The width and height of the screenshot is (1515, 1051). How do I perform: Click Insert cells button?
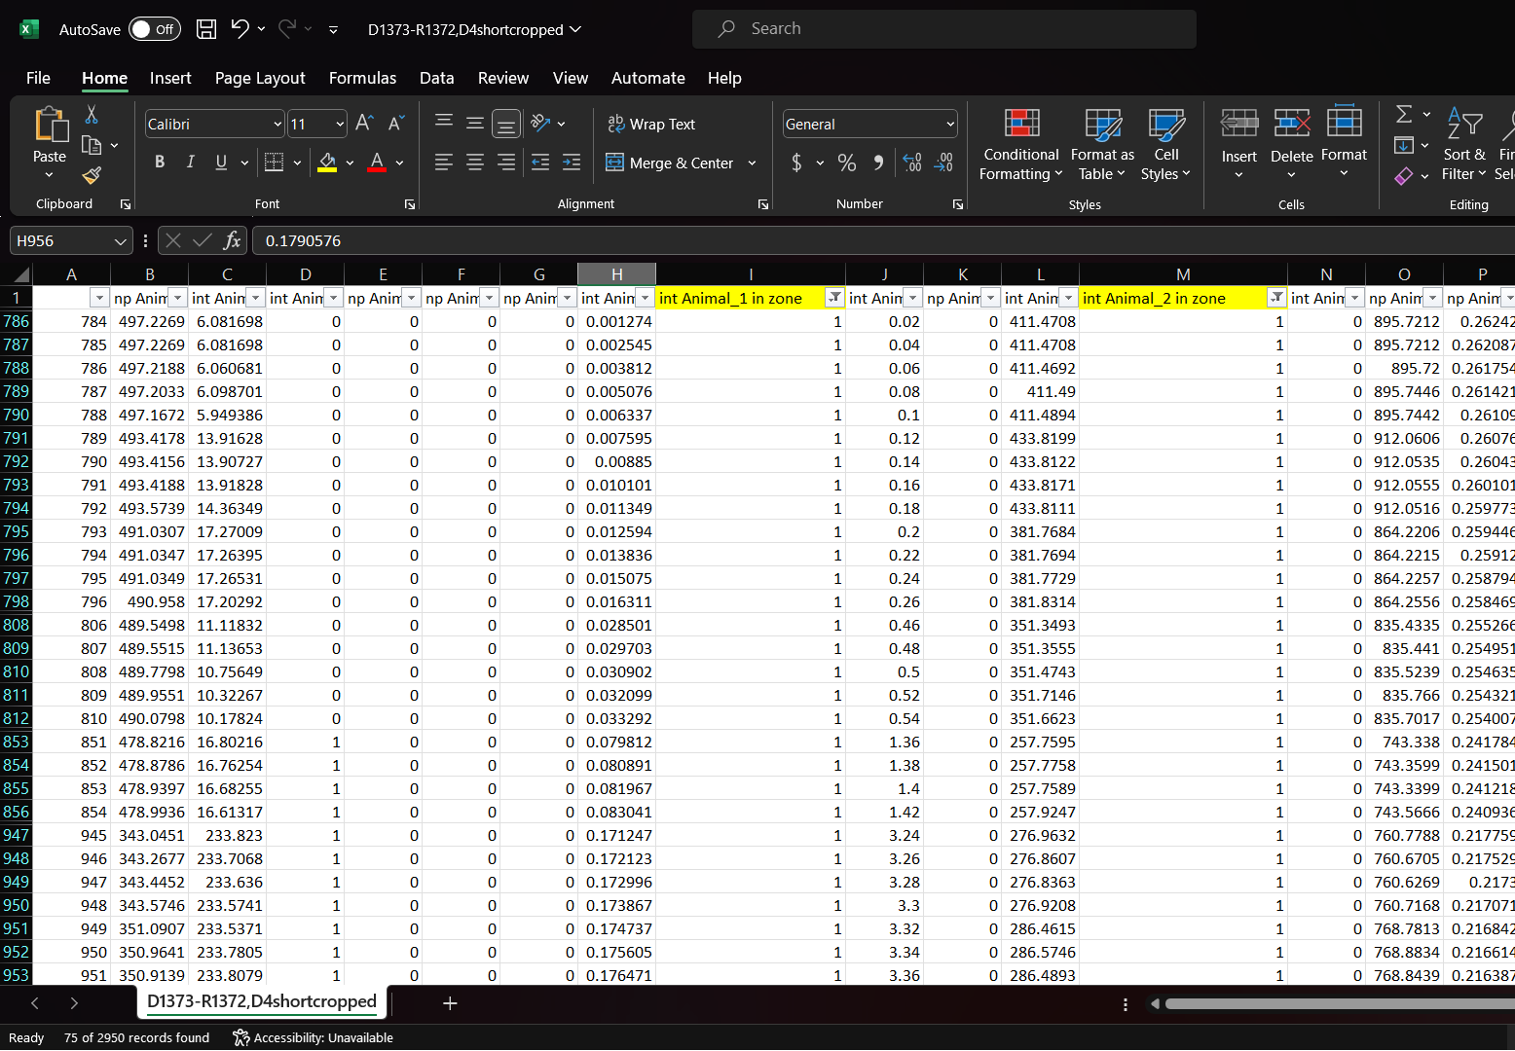coord(1239,144)
